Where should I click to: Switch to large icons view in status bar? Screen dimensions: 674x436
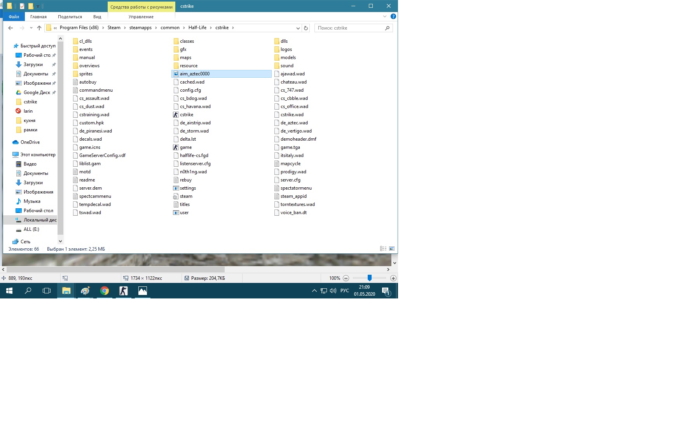tap(391, 249)
